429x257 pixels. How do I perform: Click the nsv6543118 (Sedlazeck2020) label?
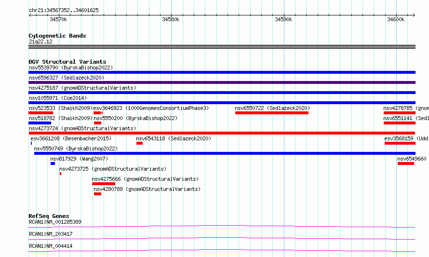[174, 138]
